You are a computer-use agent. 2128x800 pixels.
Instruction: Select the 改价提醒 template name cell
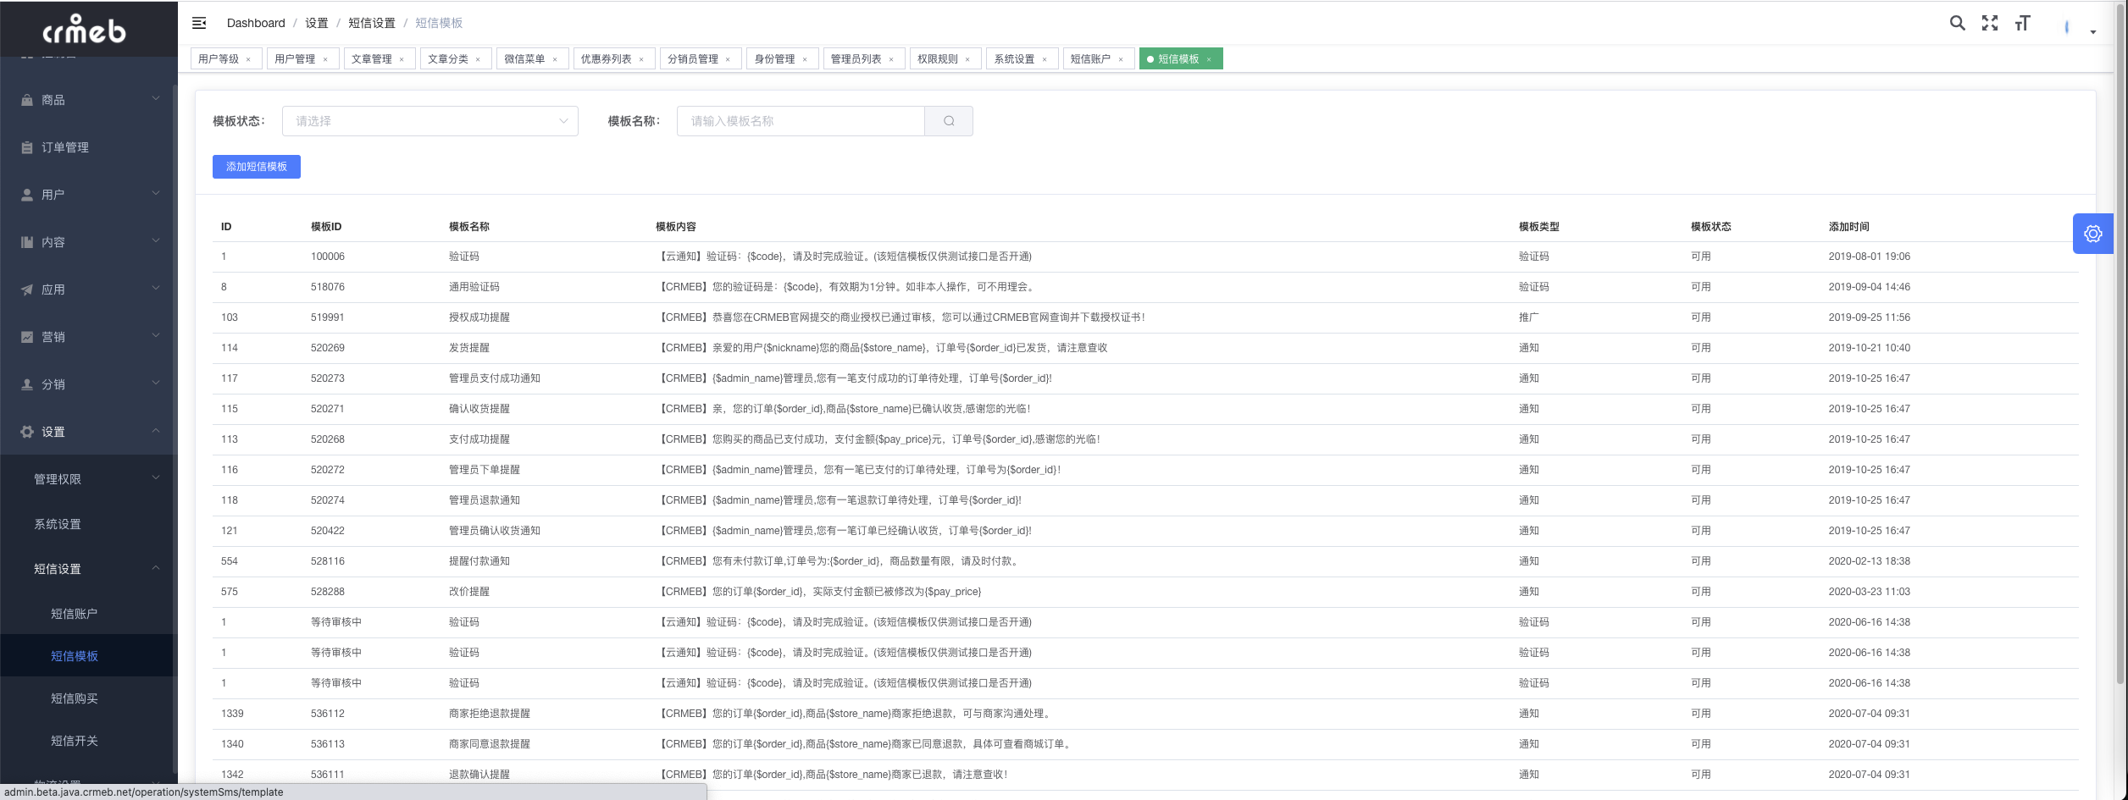tap(469, 592)
